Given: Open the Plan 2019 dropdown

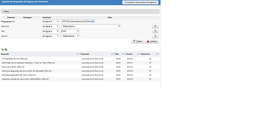Looking at the screenshot, I should pyautogui.click(x=70, y=31).
